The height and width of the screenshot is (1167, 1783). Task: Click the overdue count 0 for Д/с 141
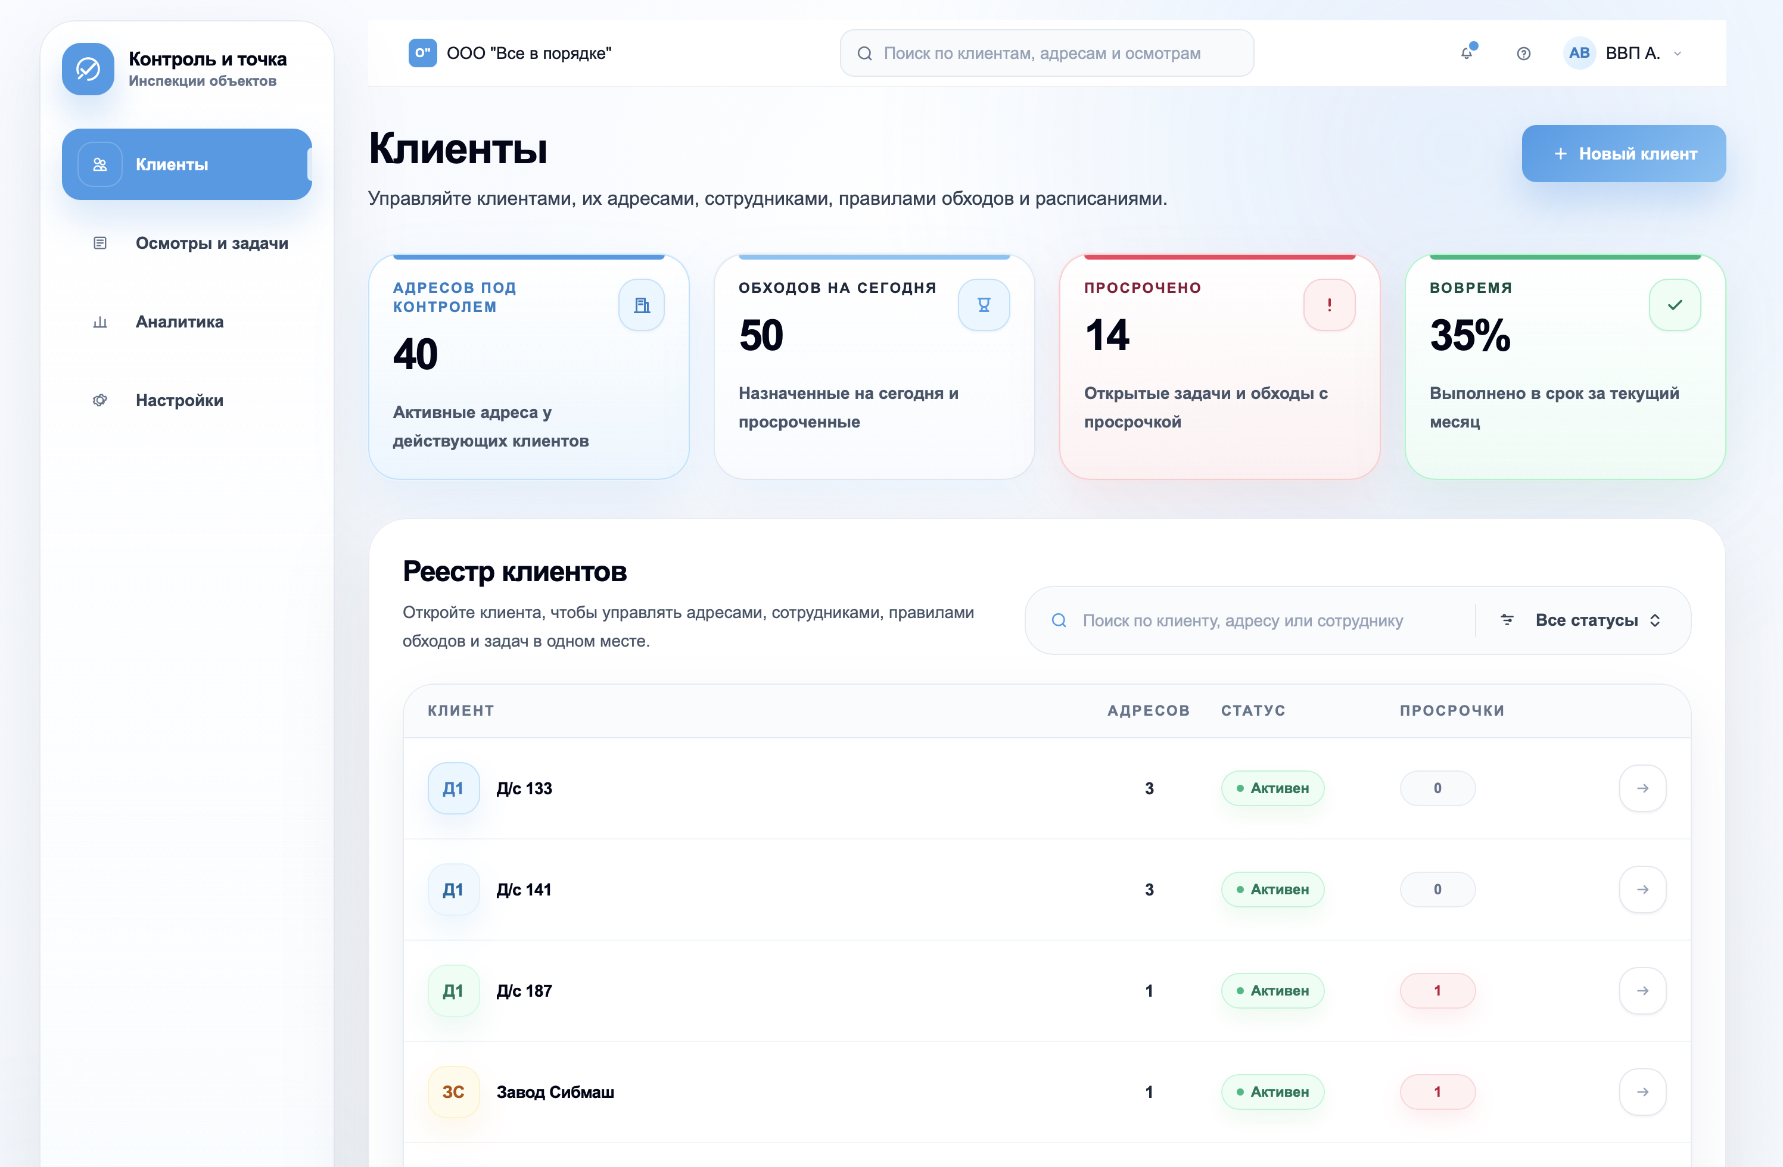coord(1437,890)
